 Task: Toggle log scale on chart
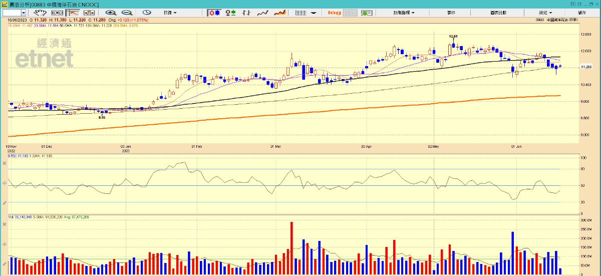tap(334, 13)
